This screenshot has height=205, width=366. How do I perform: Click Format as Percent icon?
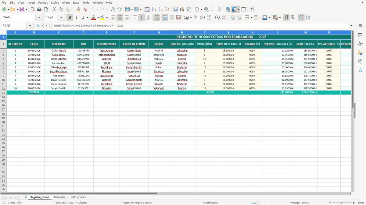196,18
